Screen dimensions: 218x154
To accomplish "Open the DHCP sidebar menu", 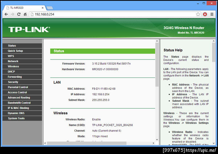I will 22,71.
